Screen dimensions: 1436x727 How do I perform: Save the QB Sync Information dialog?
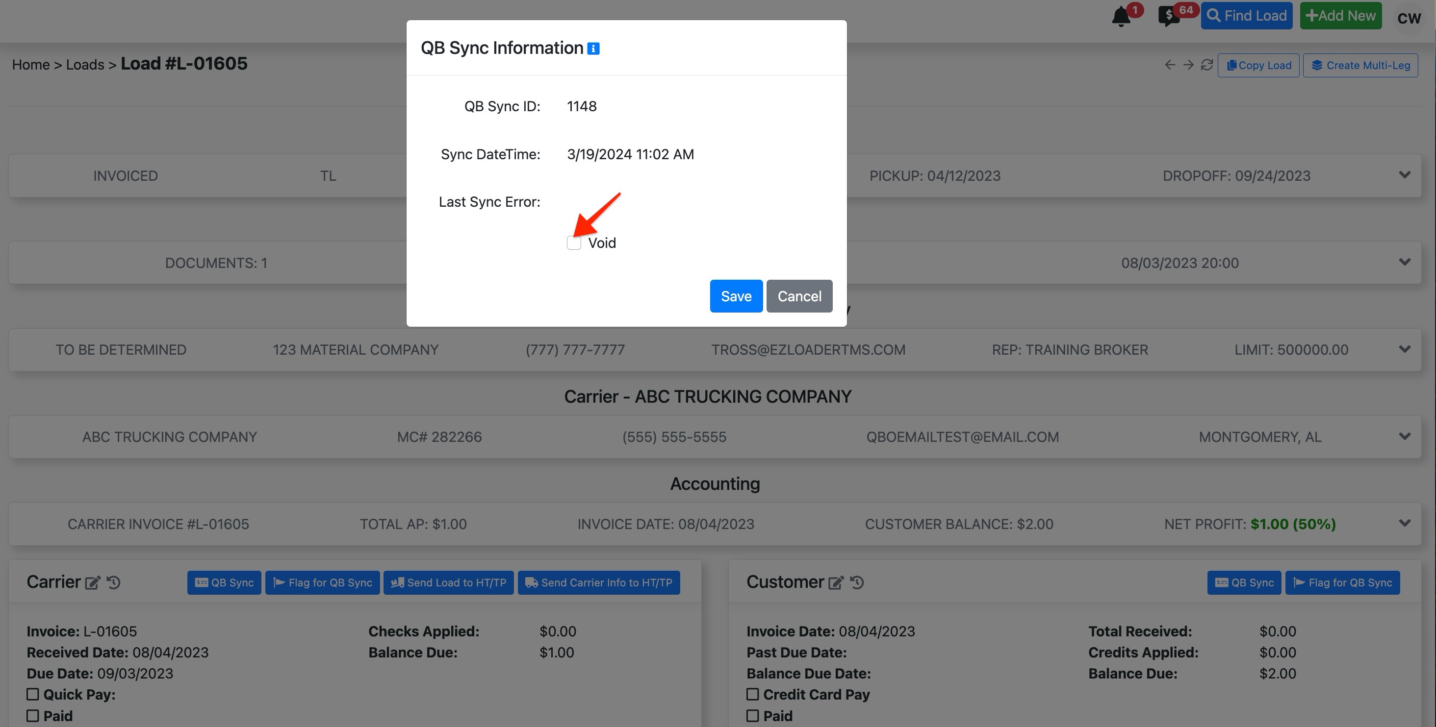pos(736,296)
